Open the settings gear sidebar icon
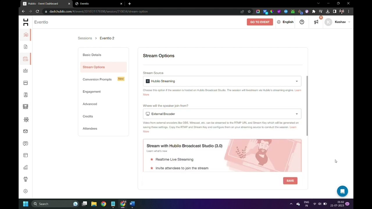372x209 pixels. (x=26, y=191)
